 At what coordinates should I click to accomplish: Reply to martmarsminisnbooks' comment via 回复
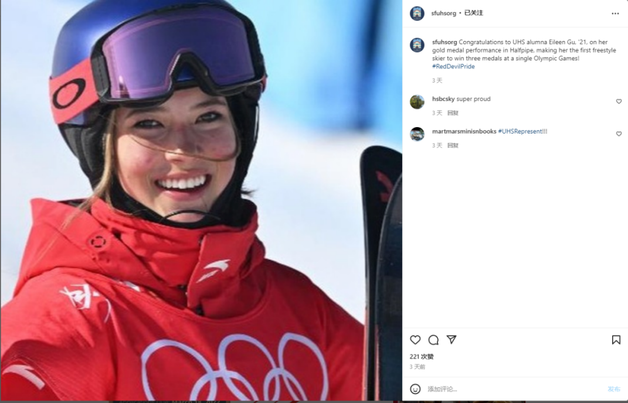pyautogui.click(x=453, y=145)
